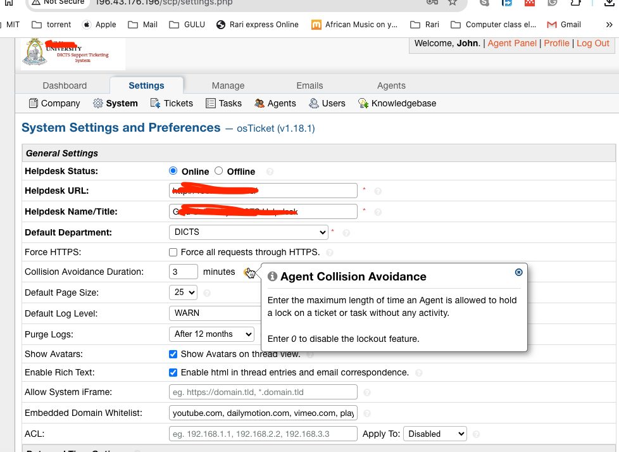
Task: Toggle Show Avatars on thread view
Action: [x=173, y=355]
